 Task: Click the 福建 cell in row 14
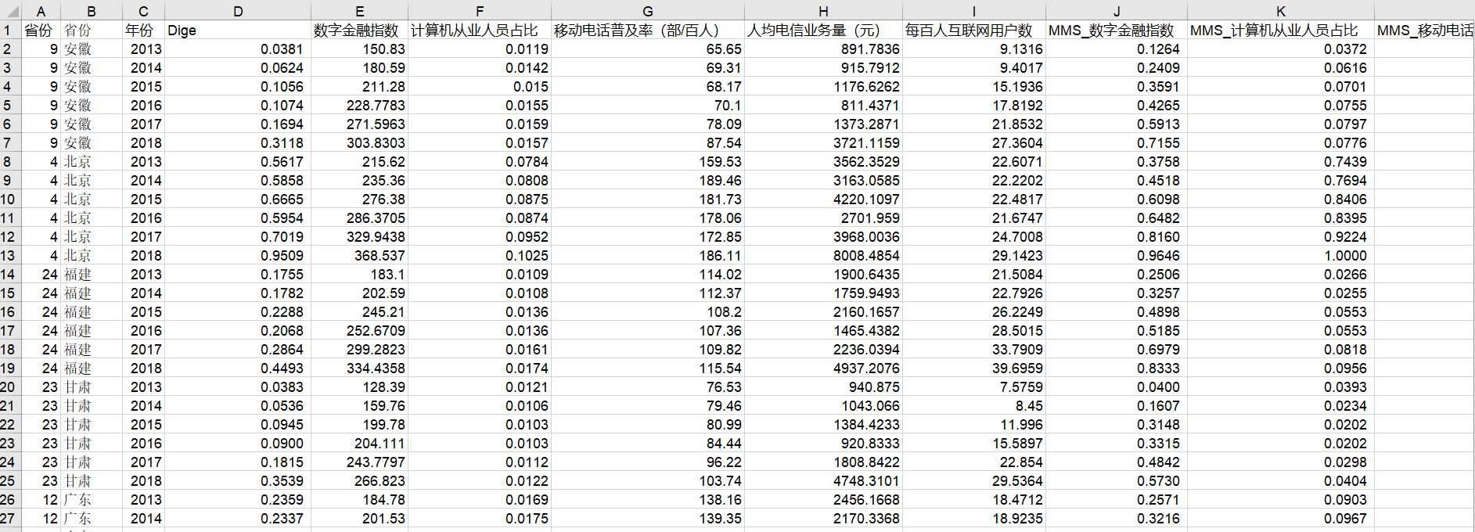[92, 274]
